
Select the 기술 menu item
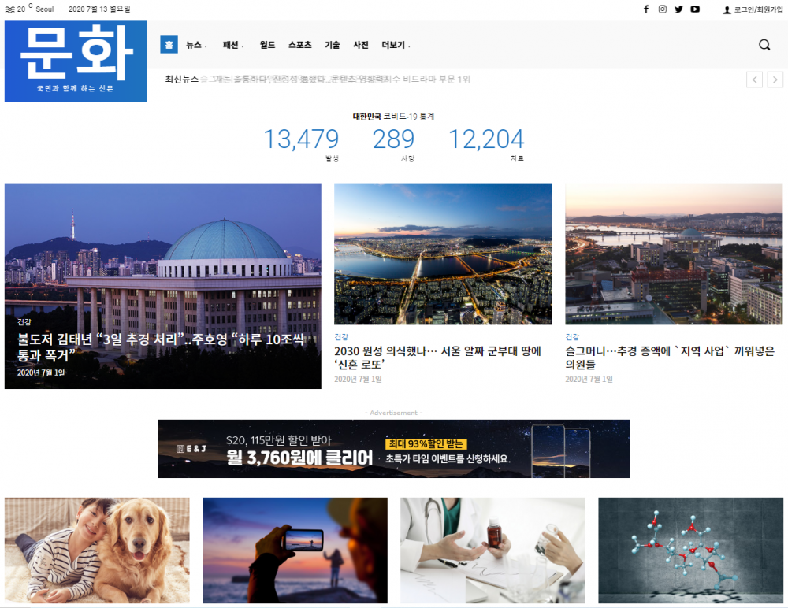[x=333, y=45]
